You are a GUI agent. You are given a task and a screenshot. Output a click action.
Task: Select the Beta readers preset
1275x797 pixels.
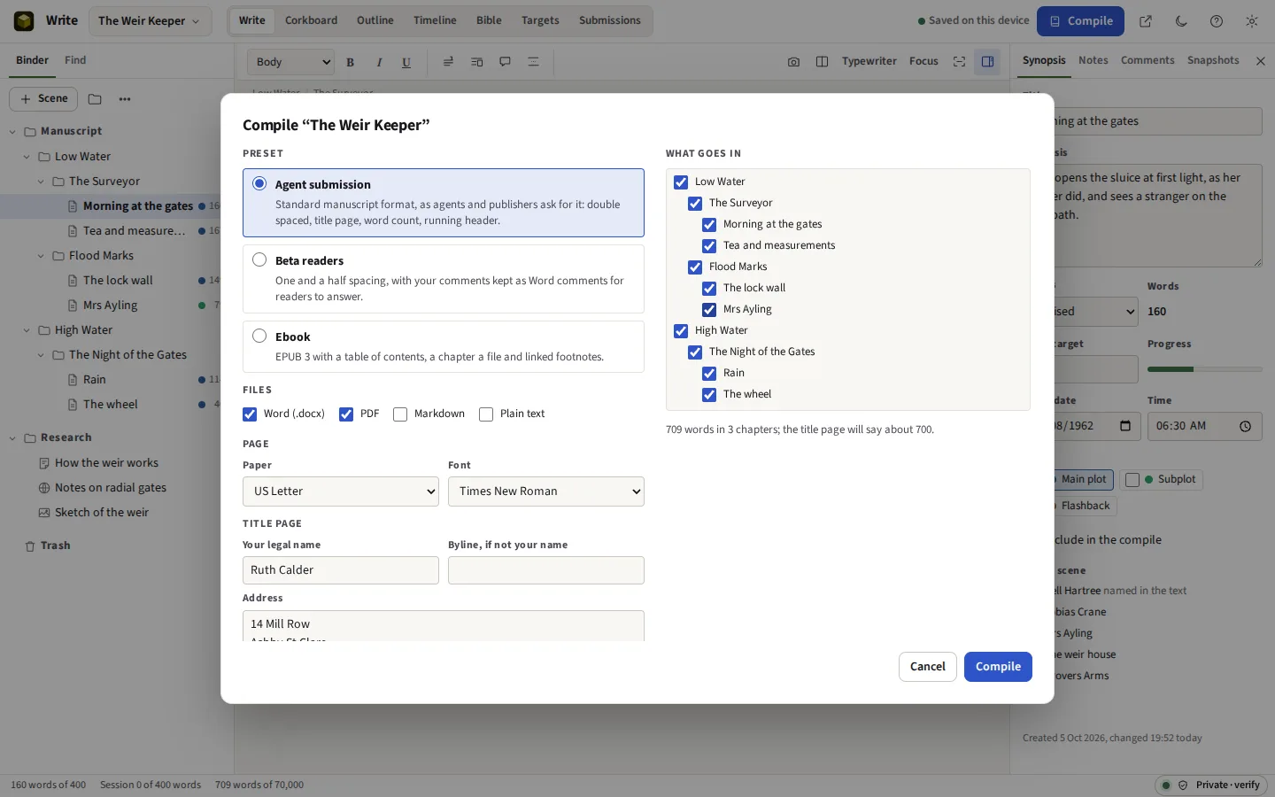[443, 279]
